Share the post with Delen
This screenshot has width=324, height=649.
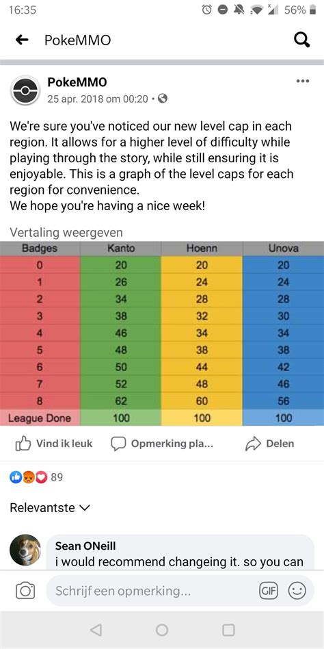[x=269, y=444]
